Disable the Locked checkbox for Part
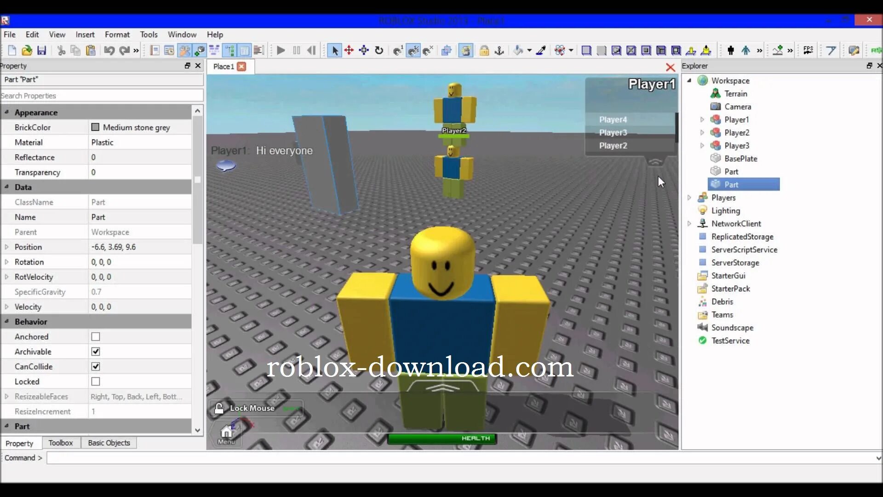Screen dimensions: 883x497 95,381
